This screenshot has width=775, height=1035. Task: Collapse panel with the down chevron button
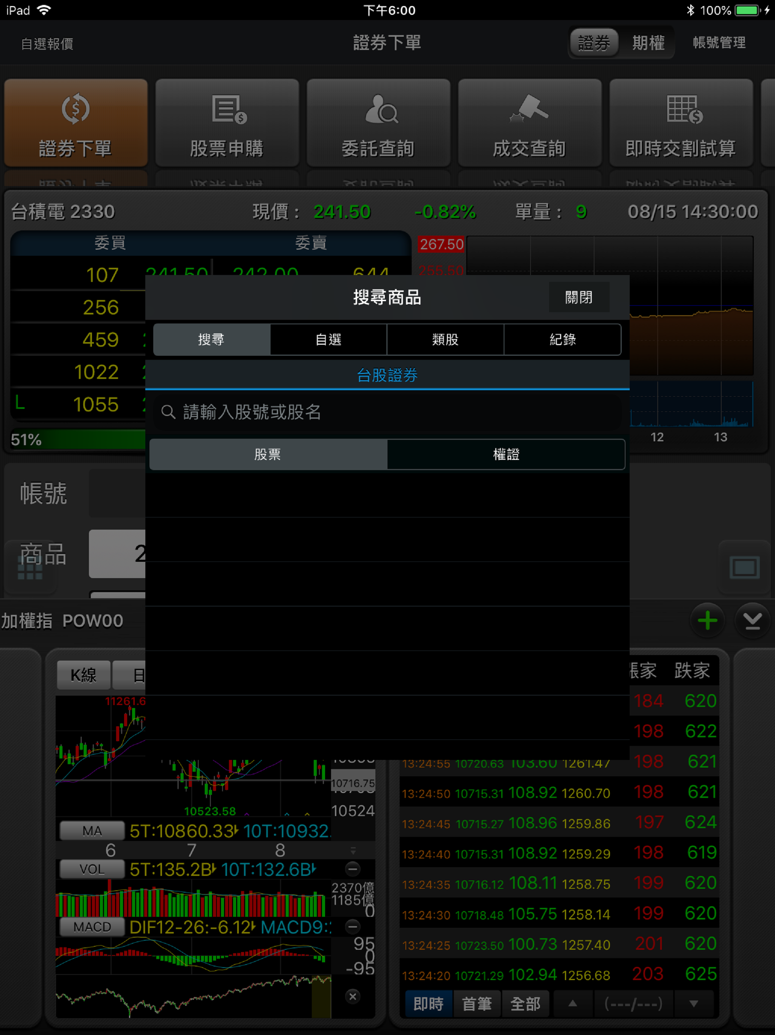tap(752, 621)
